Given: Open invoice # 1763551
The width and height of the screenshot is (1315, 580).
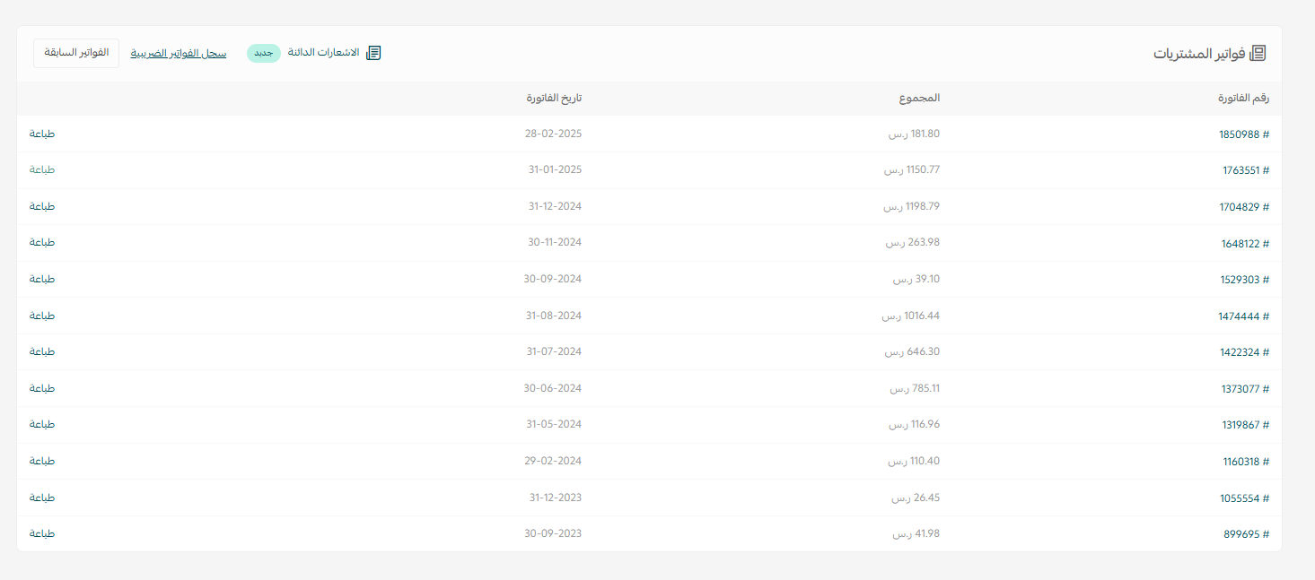Looking at the screenshot, I should 1245,170.
